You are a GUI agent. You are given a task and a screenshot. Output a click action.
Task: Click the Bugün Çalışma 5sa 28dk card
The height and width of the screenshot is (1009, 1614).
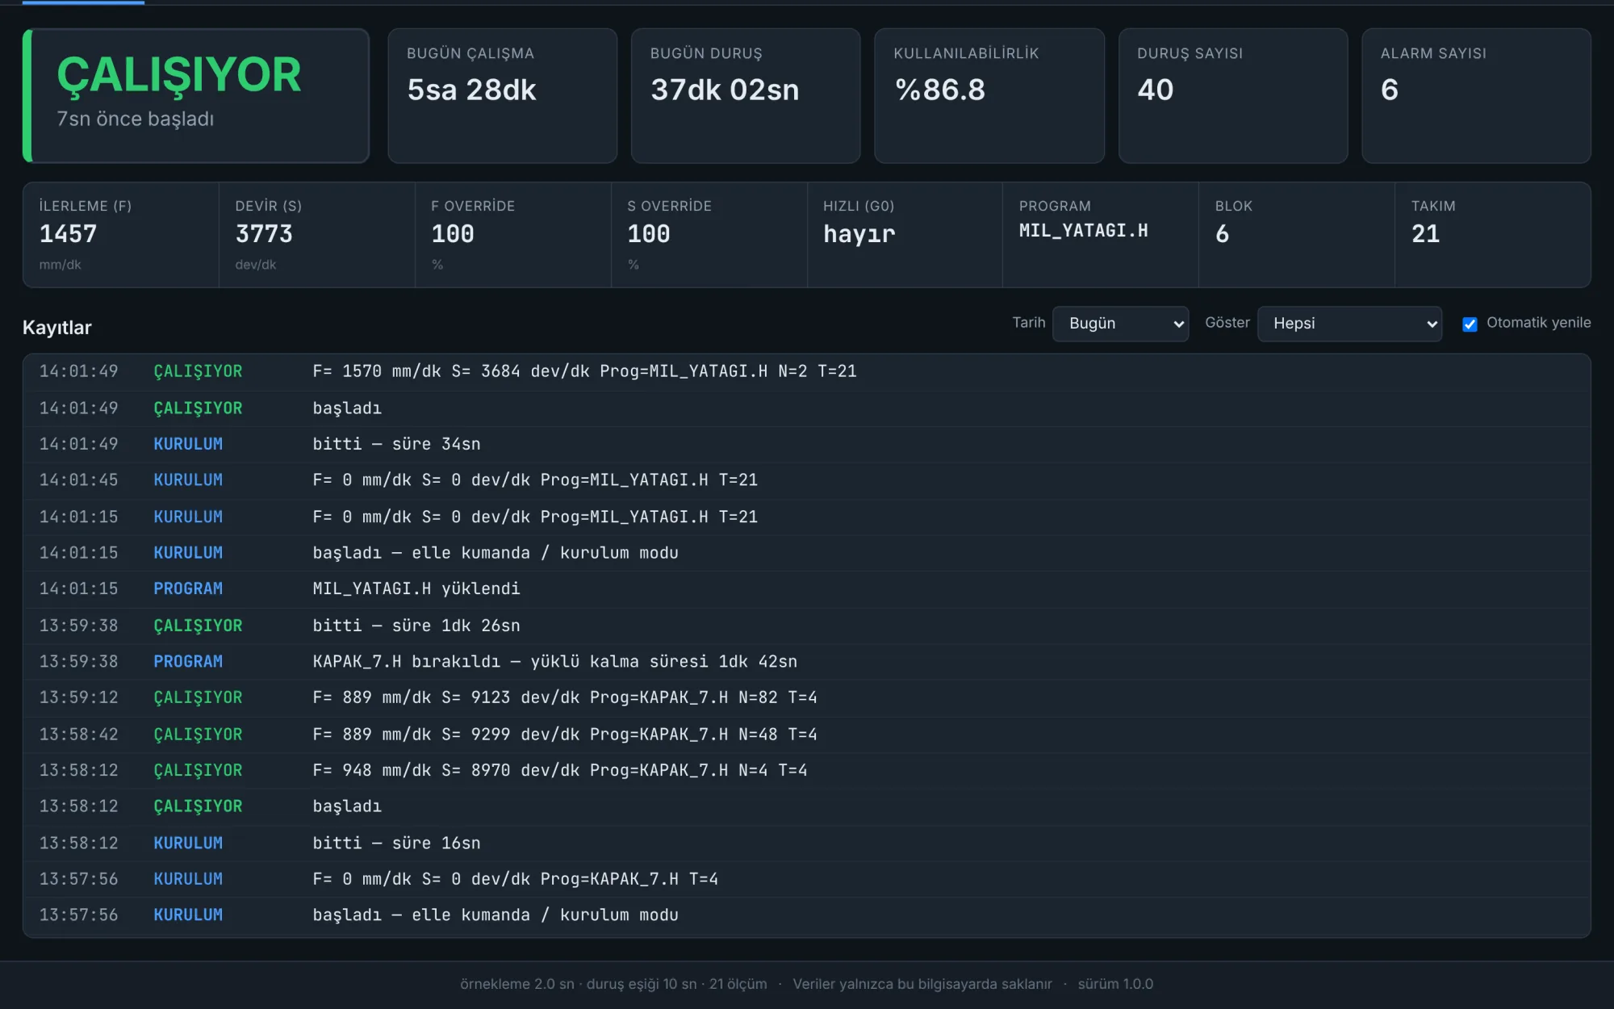(502, 96)
